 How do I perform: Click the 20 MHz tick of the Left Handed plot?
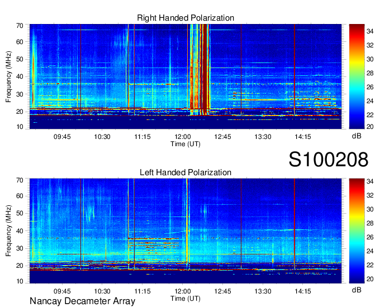coord(20,266)
